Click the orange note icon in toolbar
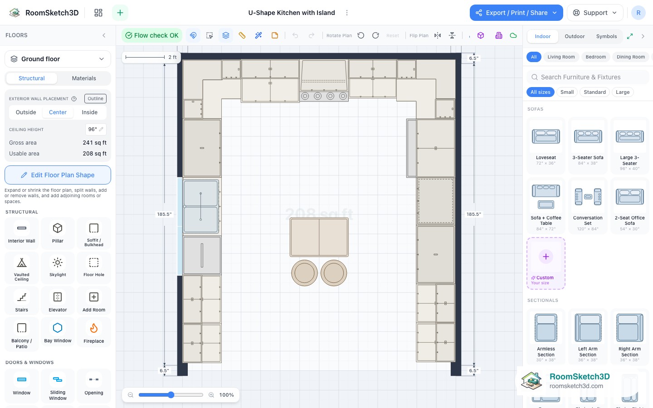653x408 pixels. click(x=275, y=35)
